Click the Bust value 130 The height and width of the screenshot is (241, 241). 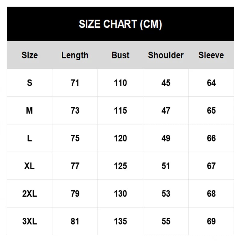pyautogui.click(x=120, y=194)
